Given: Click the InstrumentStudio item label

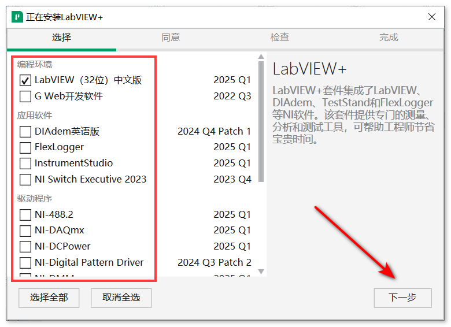Looking at the screenshot, I should (73, 163).
